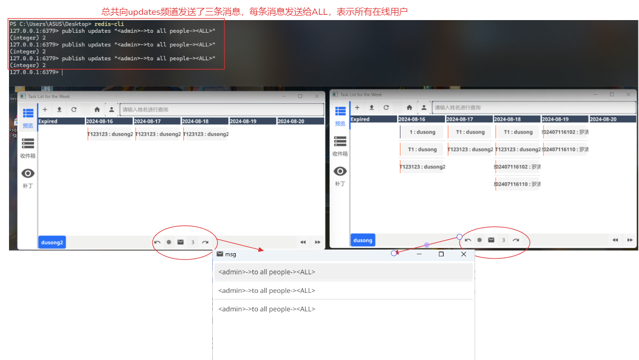
Task: Open the '1 : dusong' task under 2024-08-16
Action: (422, 132)
